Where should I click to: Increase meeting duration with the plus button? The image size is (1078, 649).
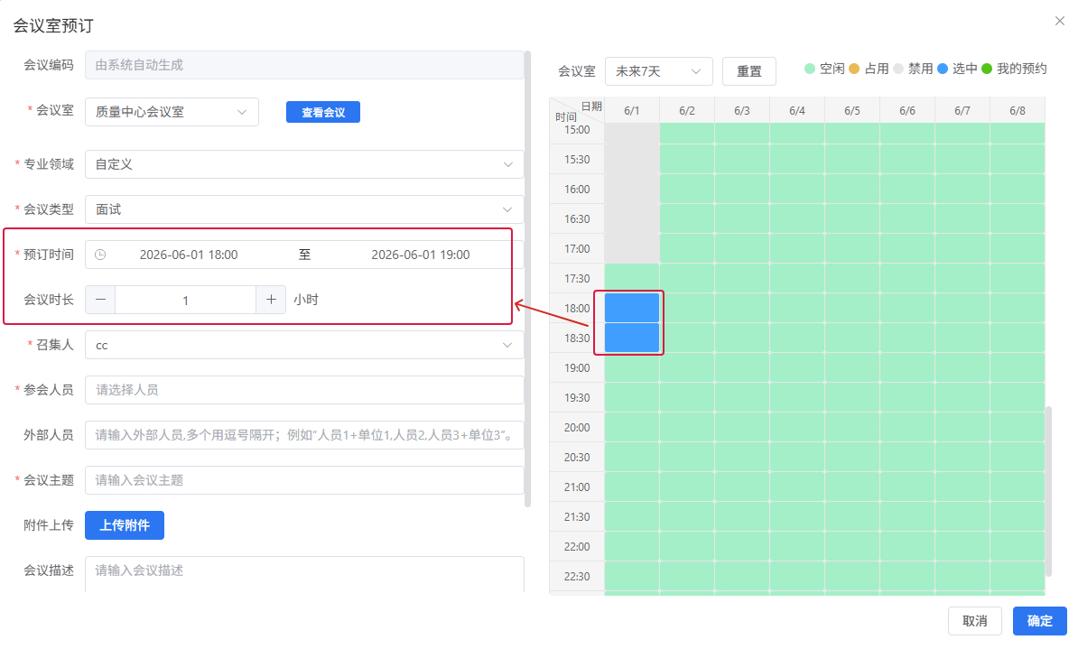(271, 300)
